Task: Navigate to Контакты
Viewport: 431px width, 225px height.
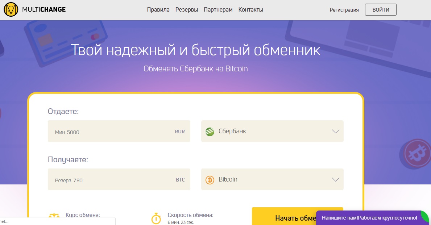Action: (250, 10)
